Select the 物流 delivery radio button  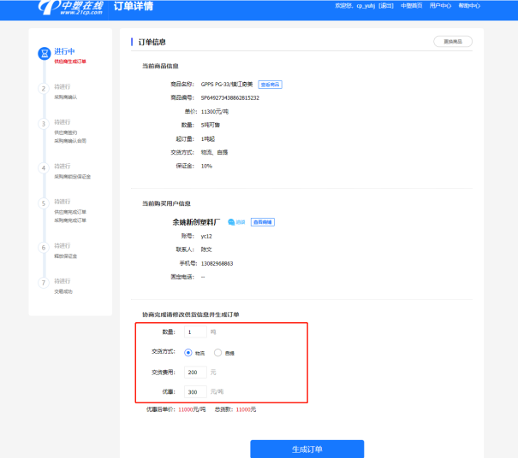tap(188, 353)
